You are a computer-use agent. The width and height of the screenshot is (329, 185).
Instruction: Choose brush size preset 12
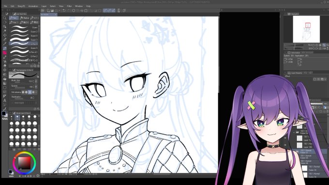(x=23, y=117)
